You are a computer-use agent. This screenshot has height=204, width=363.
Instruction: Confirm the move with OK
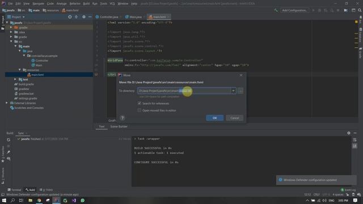(x=214, y=118)
